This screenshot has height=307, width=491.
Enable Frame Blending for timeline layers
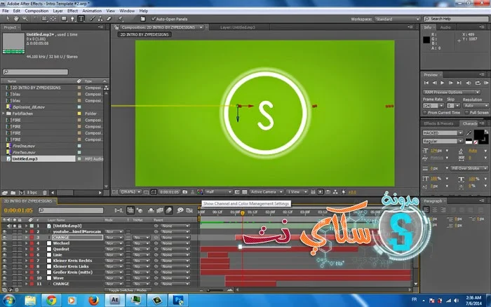[160, 210]
